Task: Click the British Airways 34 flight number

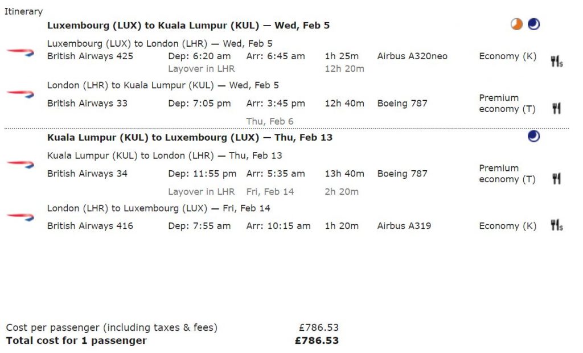Action: click(87, 174)
